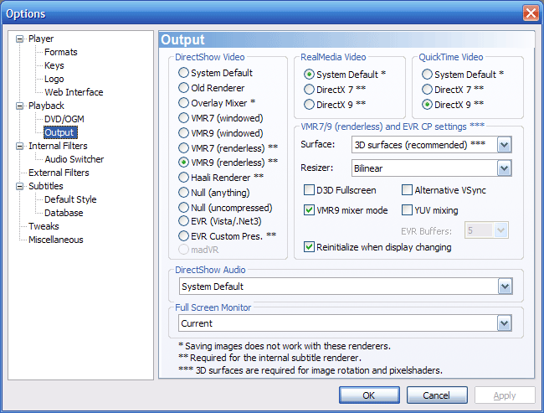The height and width of the screenshot is (413, 544).
Task: Expand the DirectShow Audio dropdown
Action: (x=503, y=287)
